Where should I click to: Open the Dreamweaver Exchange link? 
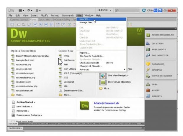tap(29, 115)
